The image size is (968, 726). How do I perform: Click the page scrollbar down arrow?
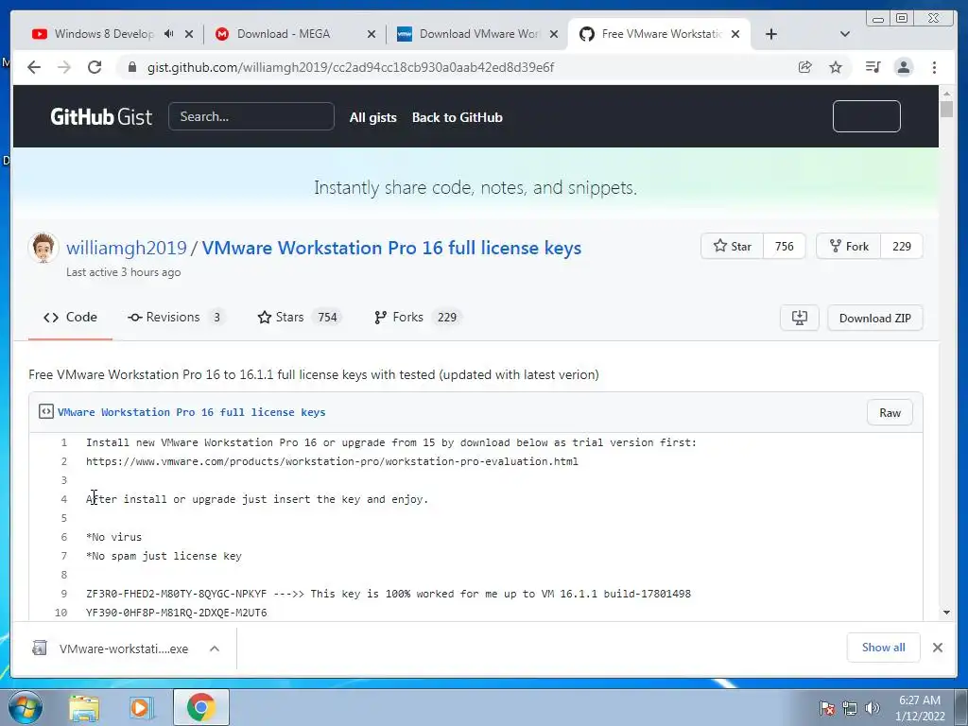(946, 613)
